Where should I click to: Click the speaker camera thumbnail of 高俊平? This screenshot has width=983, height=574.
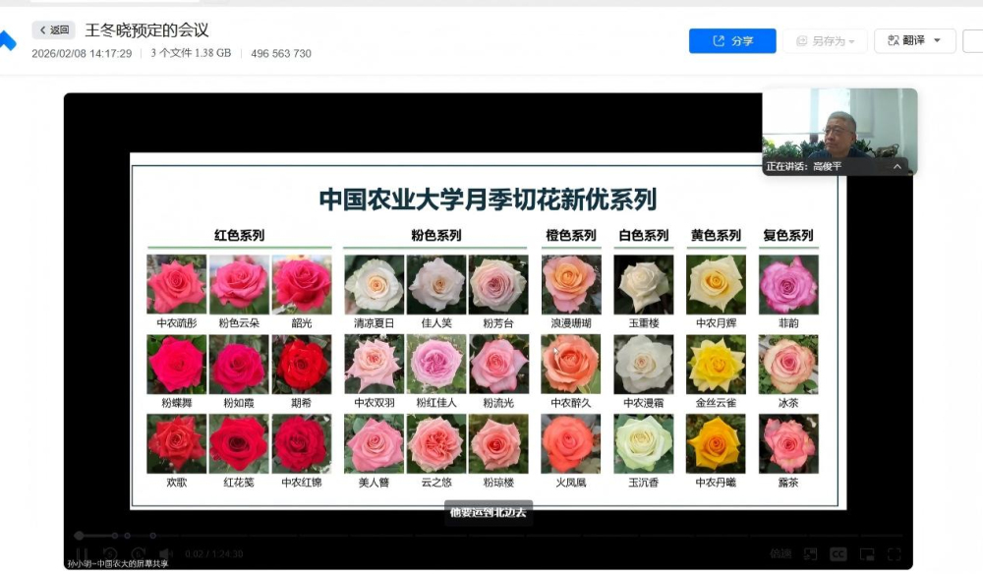tap(839, 126)
